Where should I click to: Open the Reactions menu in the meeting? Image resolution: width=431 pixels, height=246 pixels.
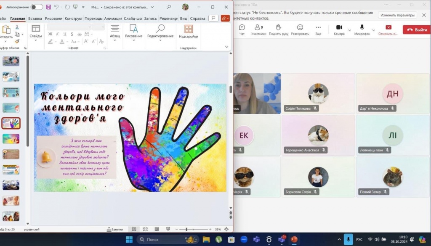[300, 29]
